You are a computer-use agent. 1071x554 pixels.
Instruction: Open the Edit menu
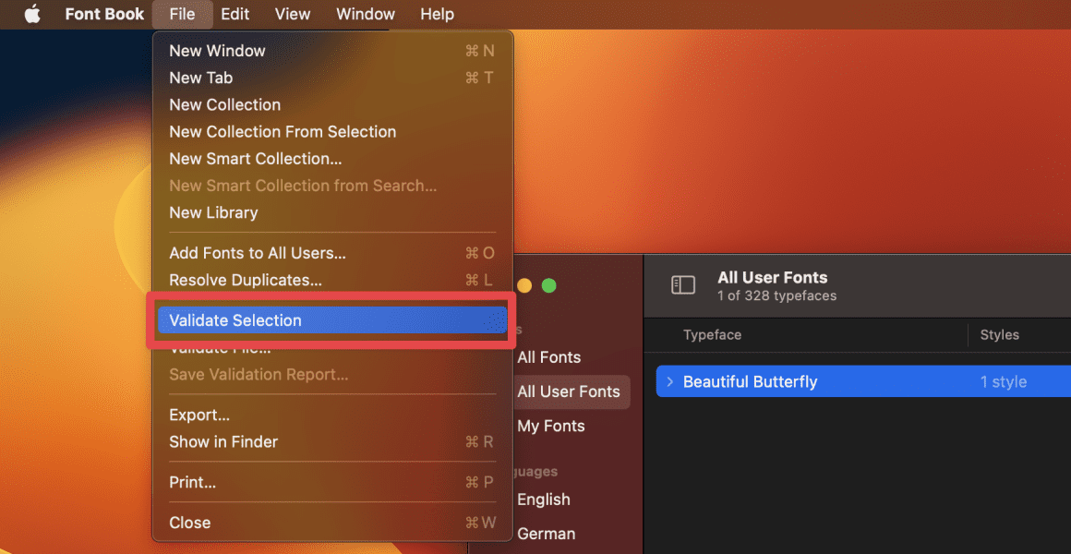coord(235,14)
